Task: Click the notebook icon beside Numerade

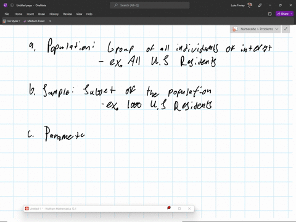Action: (235, 29)
